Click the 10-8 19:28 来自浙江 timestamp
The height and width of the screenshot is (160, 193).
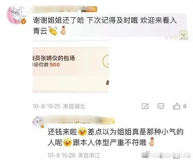pyautogui.click(x=74, y=155)
